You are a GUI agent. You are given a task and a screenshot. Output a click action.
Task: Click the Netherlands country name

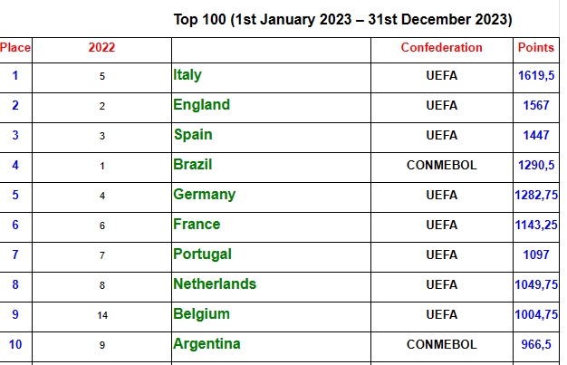pyautogui.click(x=215, y=284)
